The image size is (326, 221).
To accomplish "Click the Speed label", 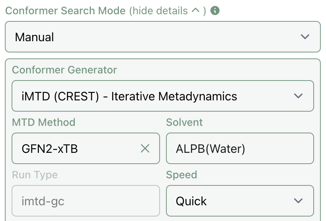I will [x=181, y=175].
